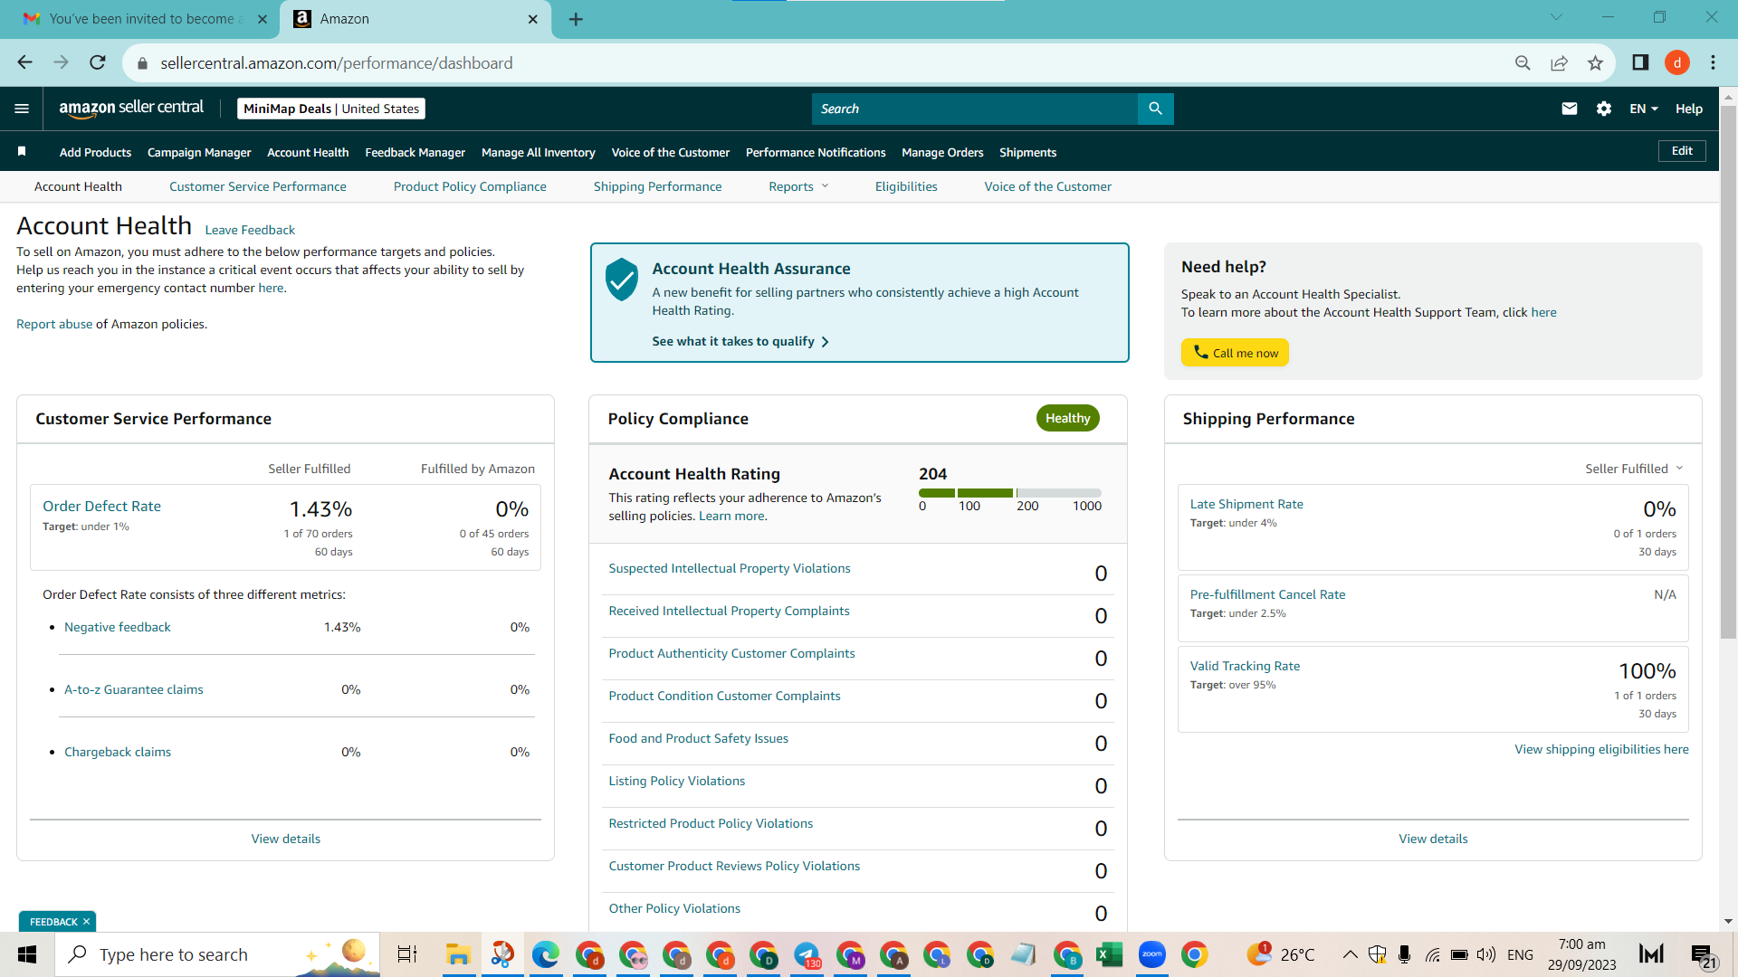The width and height of the screenshot is (1738, 977).
Task: Open the mail messages icon
Action: coord(1570,109)
